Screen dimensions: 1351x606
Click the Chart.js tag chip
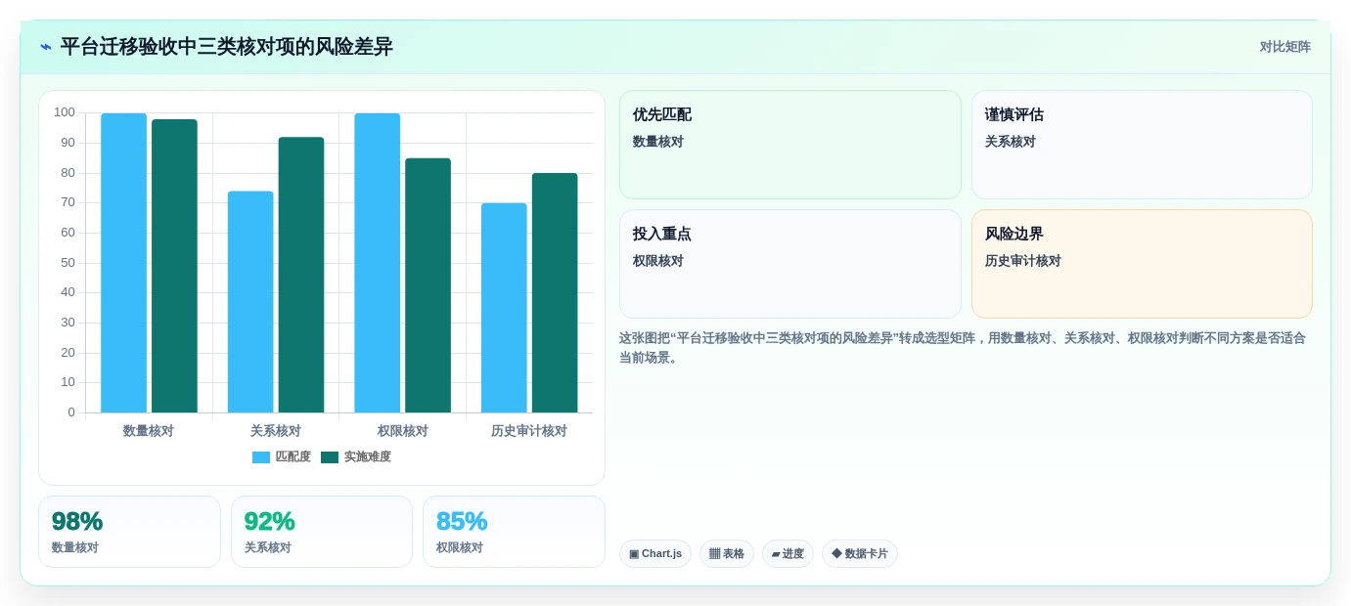click(655, 554)
